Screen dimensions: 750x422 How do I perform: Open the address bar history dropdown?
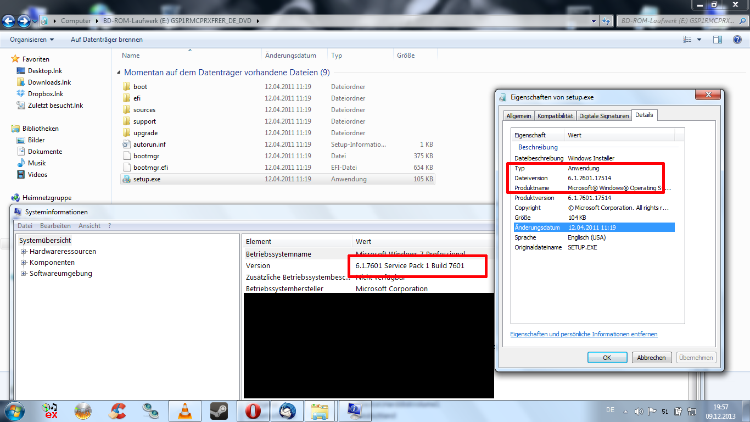[x=594, y=21]
